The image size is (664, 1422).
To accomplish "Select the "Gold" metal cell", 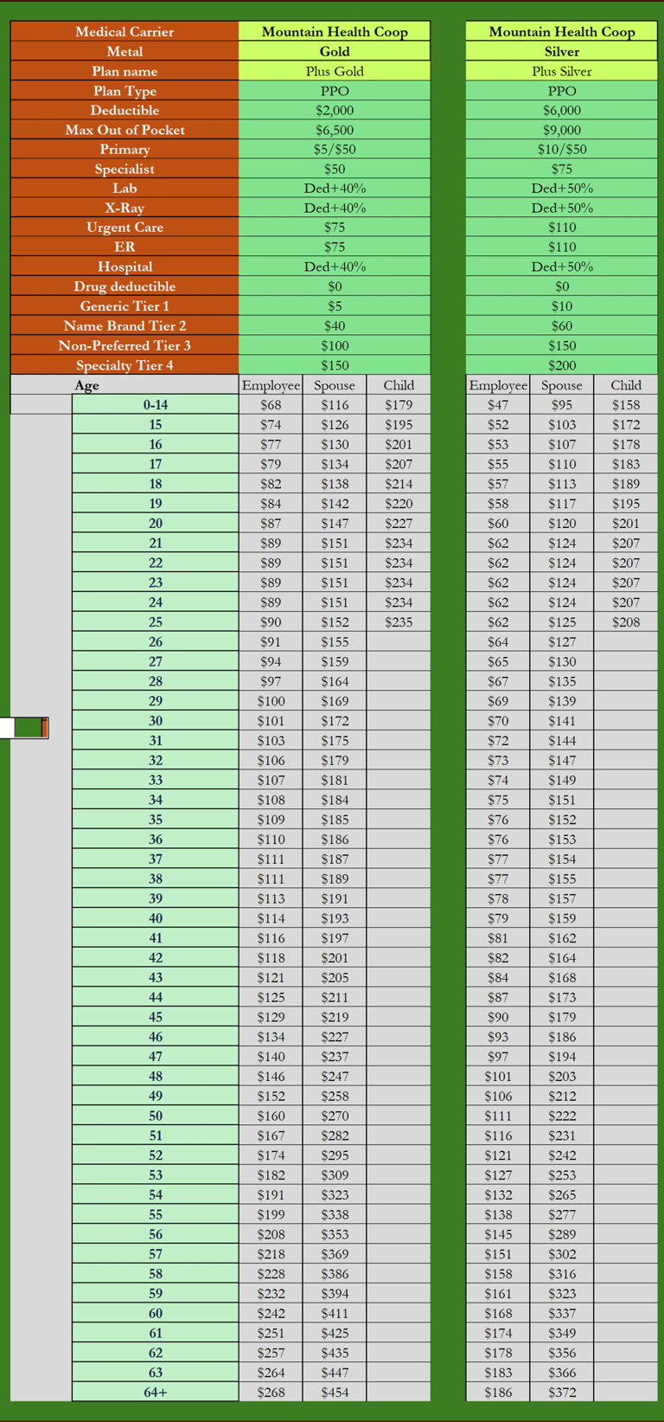I will tap(335, 51).
